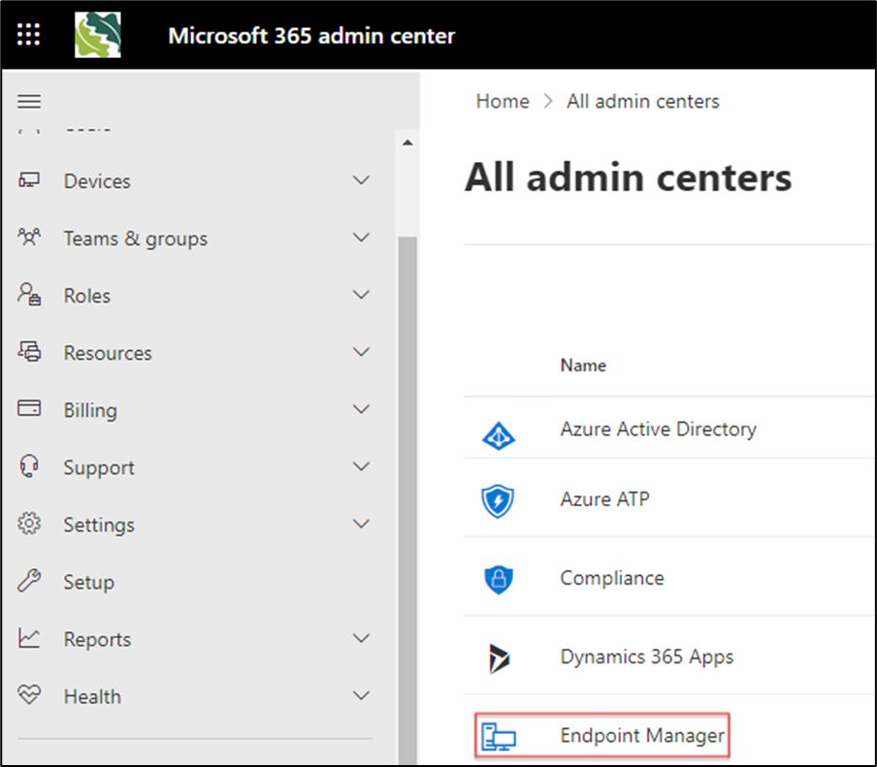Open Devices in the navigation
Image resolution: width=877 pixels, height=767 pixels.
click(x=97, y=181)
